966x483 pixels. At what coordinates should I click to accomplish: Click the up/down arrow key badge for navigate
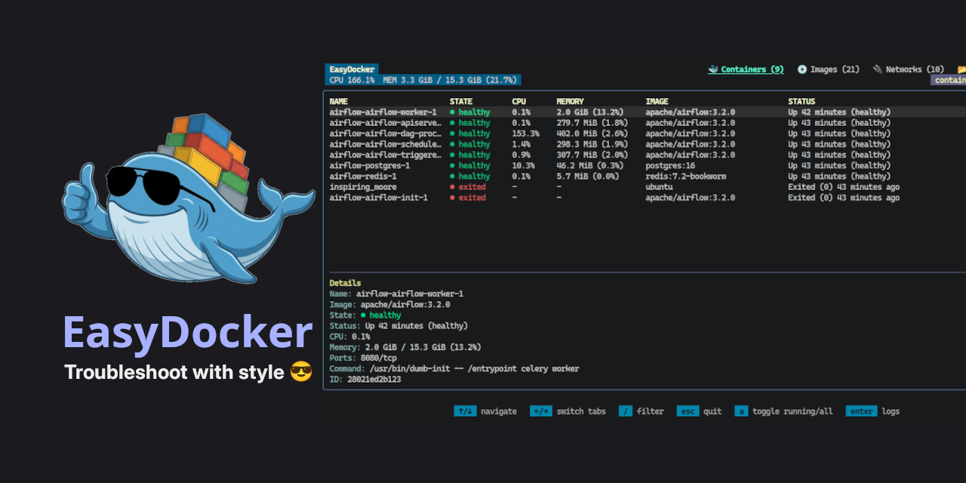pos(465,411)
